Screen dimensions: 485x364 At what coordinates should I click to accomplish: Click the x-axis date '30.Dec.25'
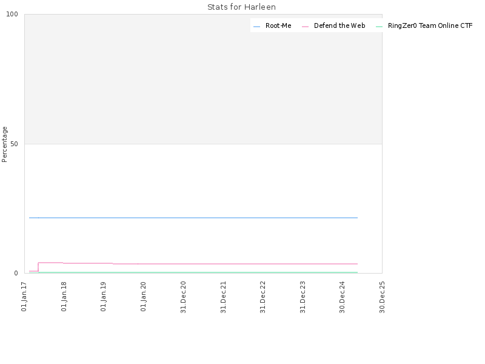(383, 297)
